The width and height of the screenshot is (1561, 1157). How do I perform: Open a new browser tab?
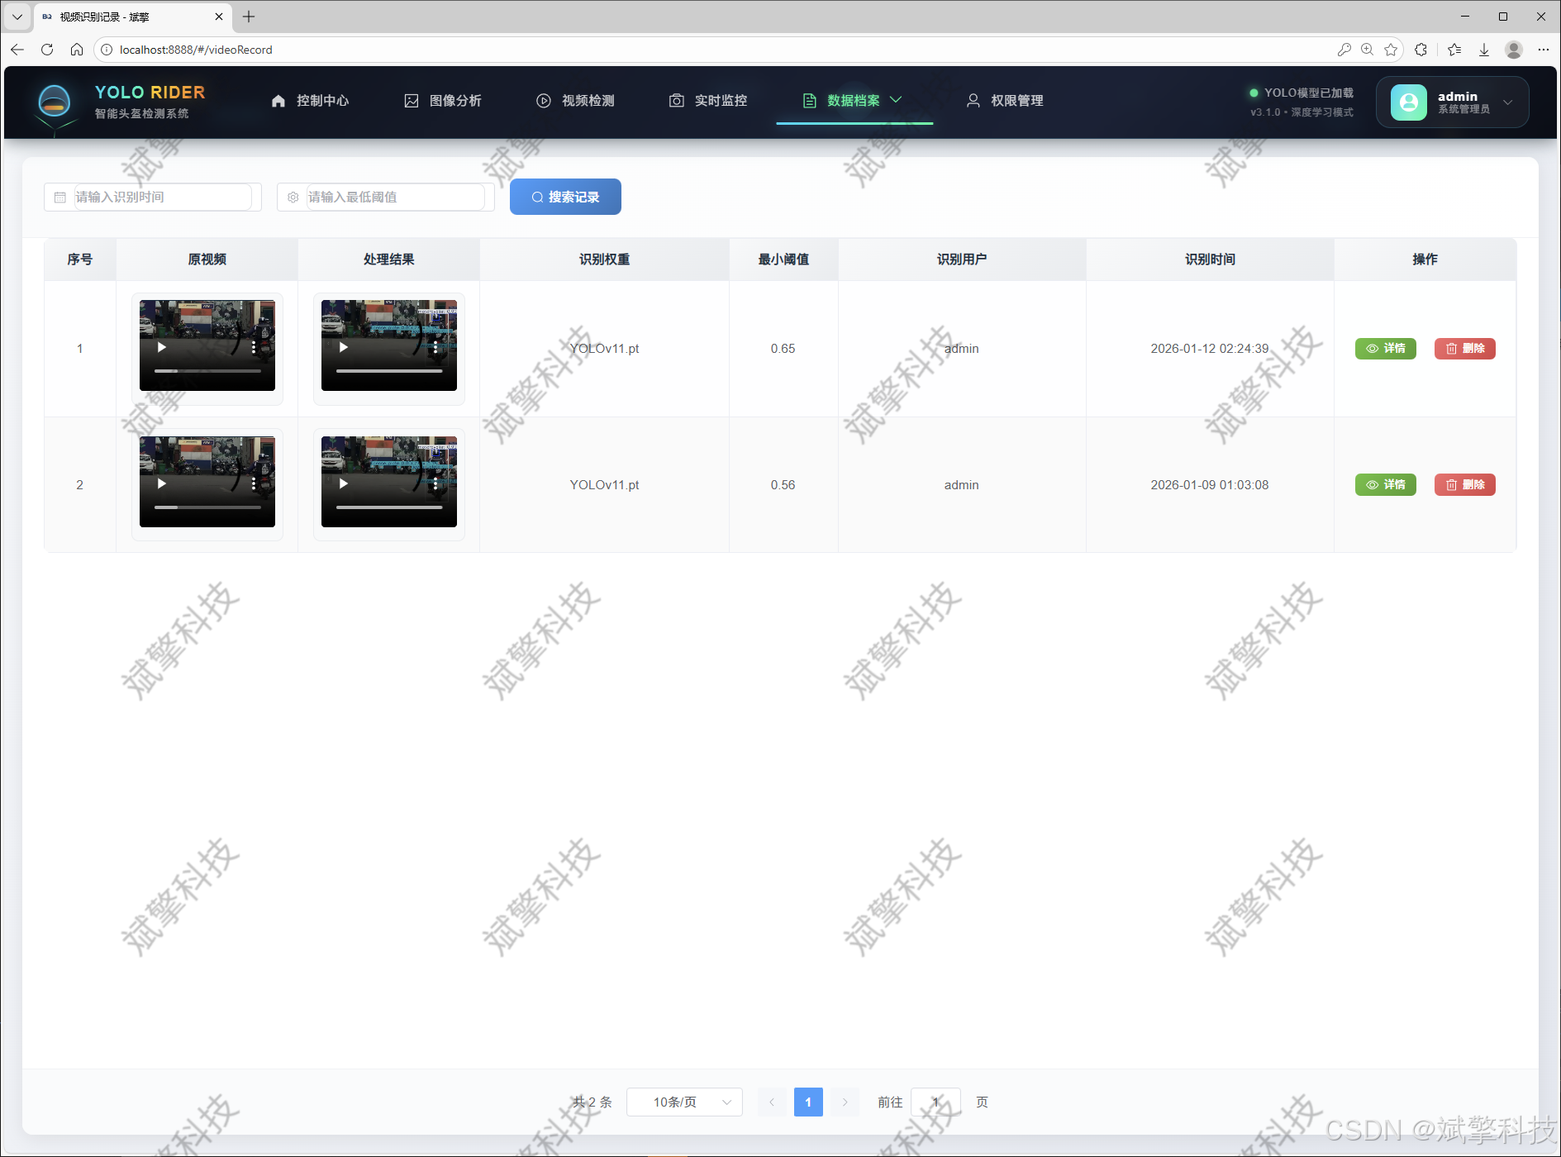[x=249, y=17]
